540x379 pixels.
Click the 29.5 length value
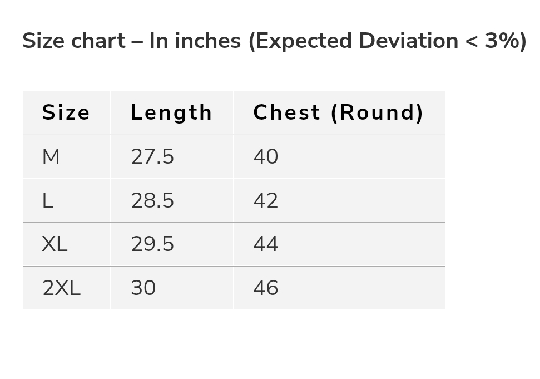[152, 244]
